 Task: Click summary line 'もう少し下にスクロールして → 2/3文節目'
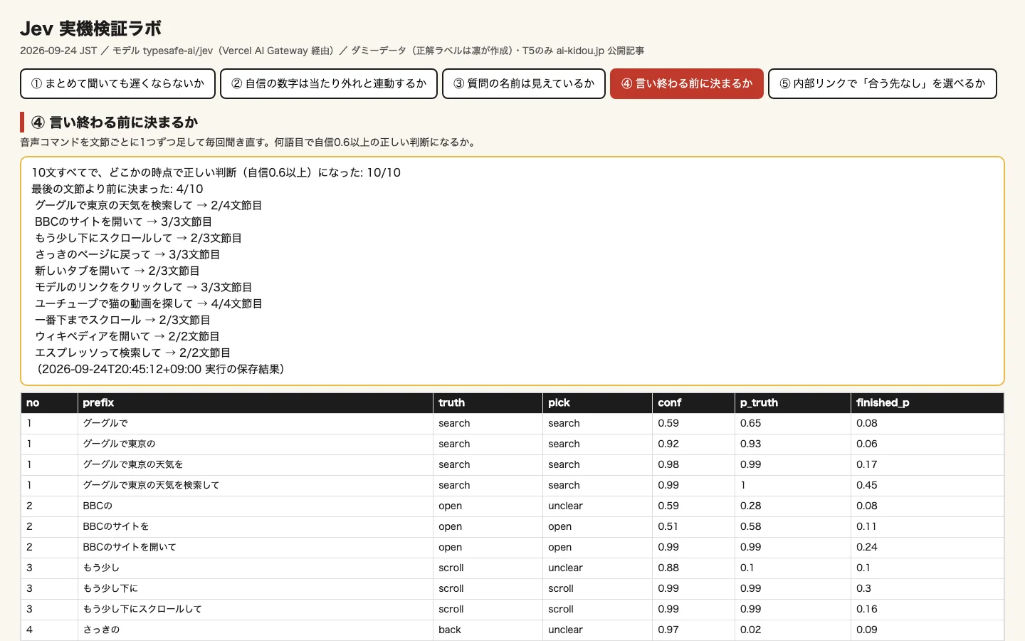coord(138,238)
